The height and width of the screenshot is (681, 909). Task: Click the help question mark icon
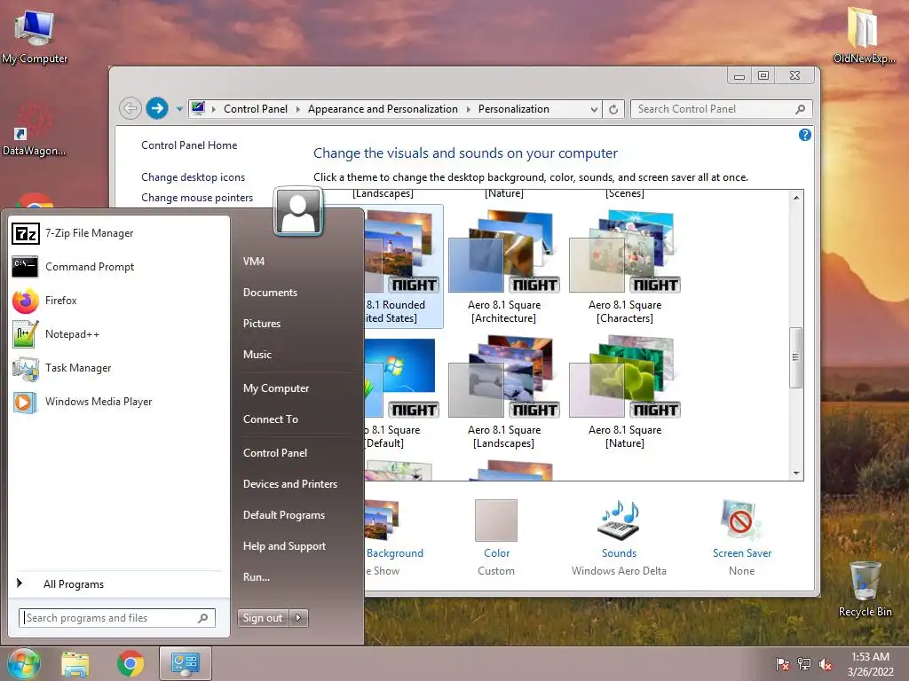(804, 135)
